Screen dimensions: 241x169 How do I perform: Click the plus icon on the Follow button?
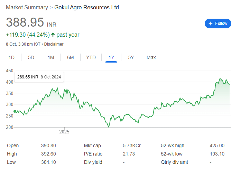[x=211, y=24]
